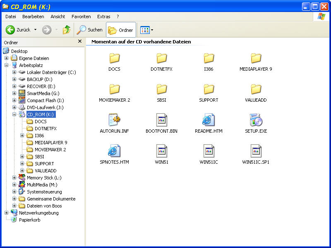Select the SPNOTES.HTM file icon
This screenshot has height=248, width=331.
[x=114, y=151]
